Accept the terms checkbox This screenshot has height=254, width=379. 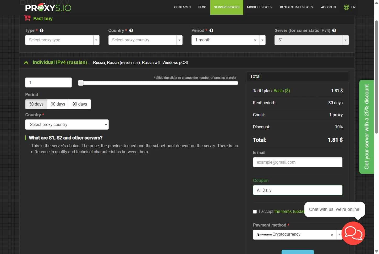pos(255,212)
